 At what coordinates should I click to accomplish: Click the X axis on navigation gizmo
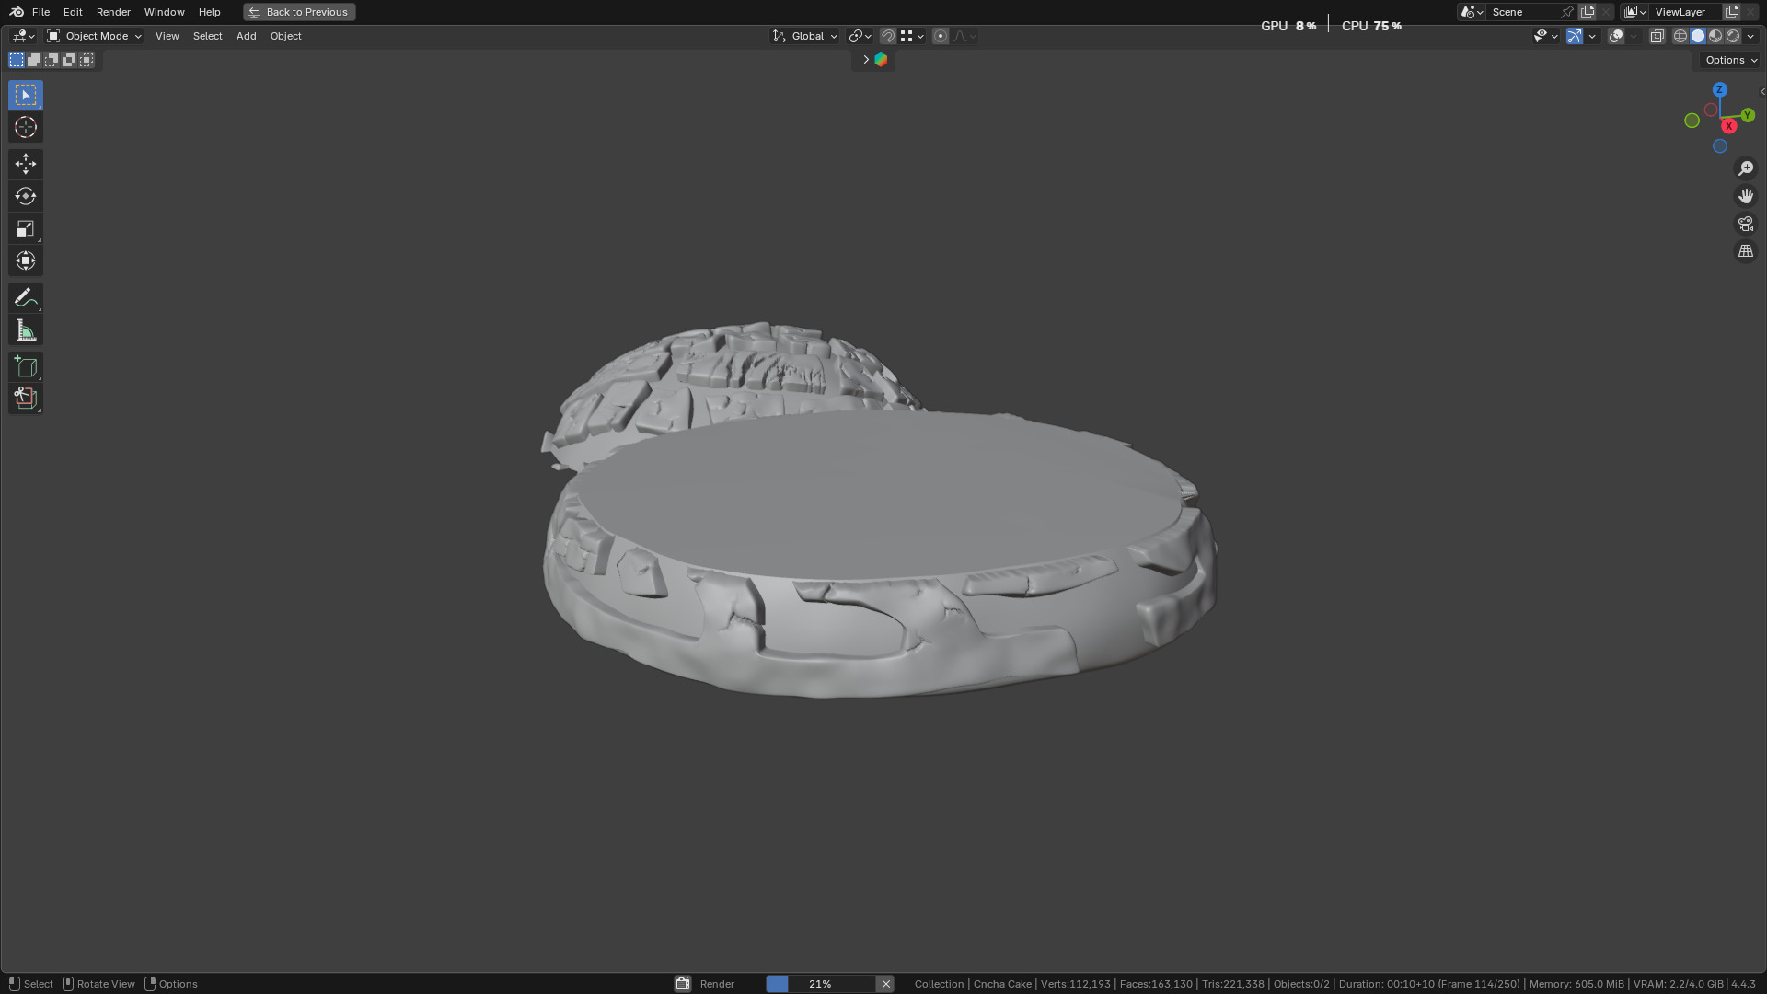click(1729, 126)
